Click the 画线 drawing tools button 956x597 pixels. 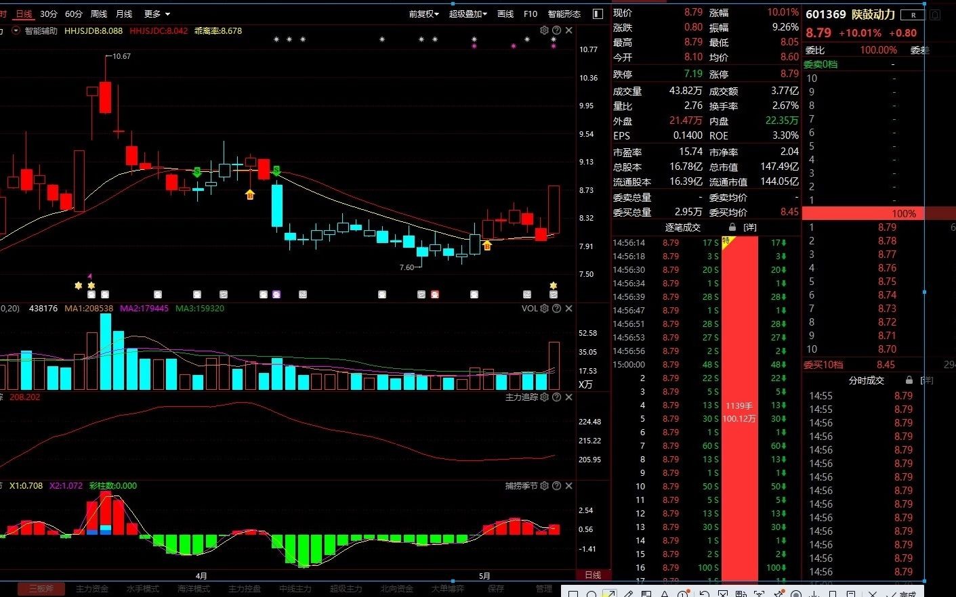click(505, 14)
